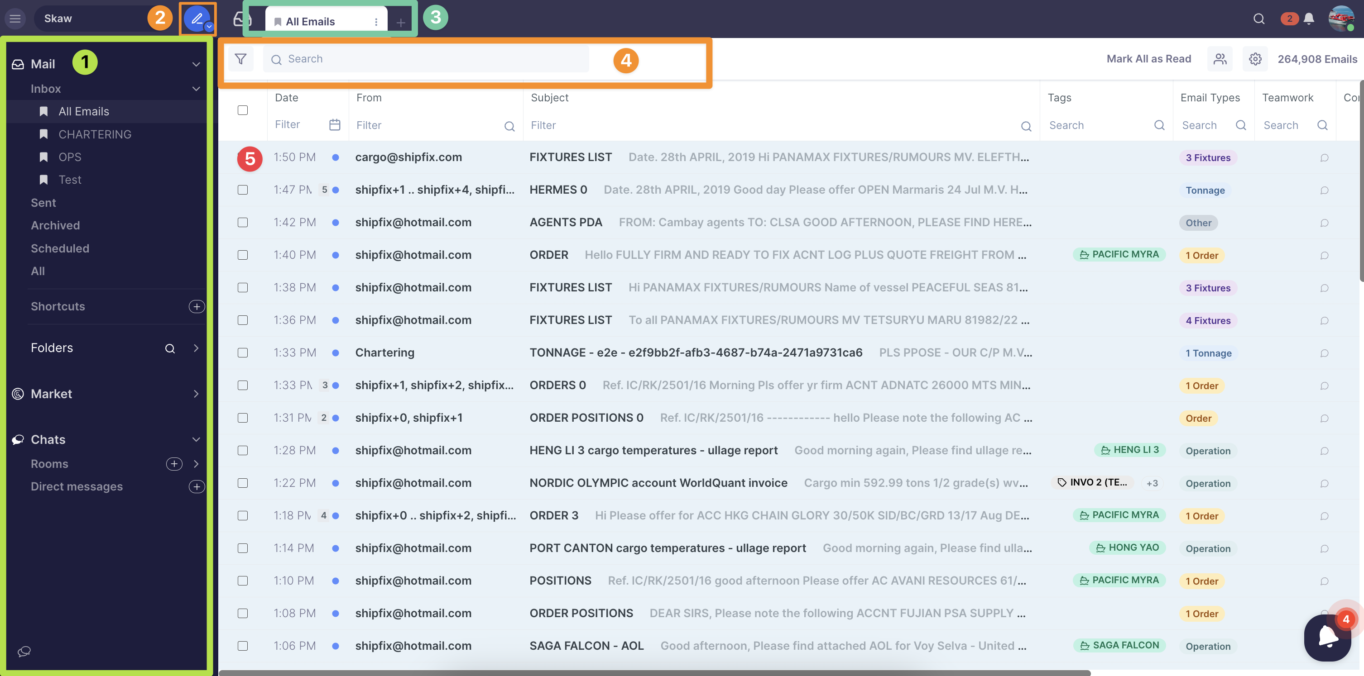Image resolution: width=1364 pixels, height=676 pixels.
Task: Add a new shortcut with plus icon
Action: [x=197, y=306]
